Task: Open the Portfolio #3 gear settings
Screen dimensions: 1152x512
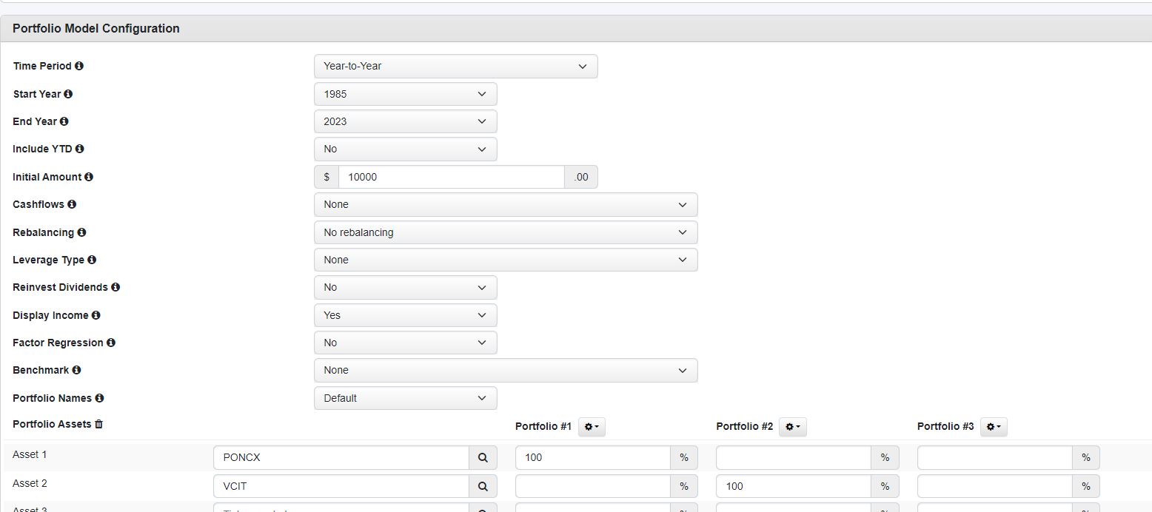Action: point(994,427)
